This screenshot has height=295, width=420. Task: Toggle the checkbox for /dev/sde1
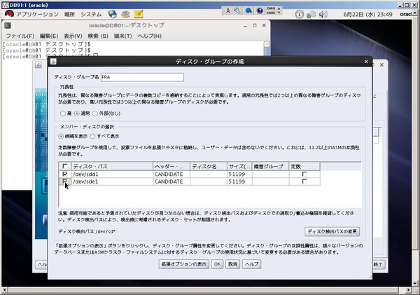coord(65,181)
